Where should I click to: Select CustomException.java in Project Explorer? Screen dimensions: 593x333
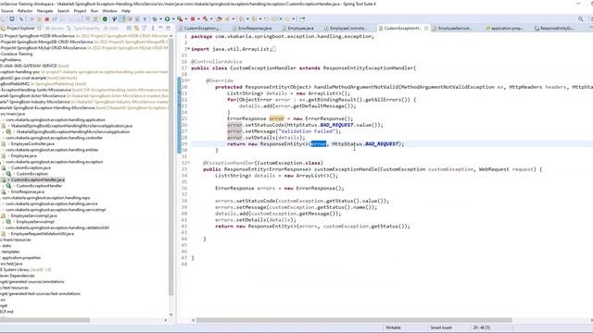31,167
